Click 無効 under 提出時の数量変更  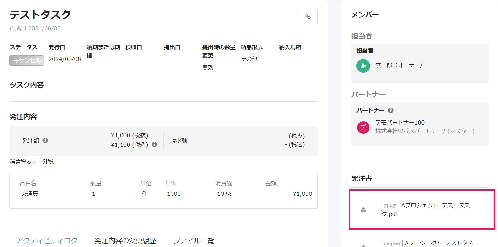208,67
